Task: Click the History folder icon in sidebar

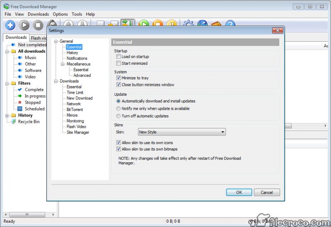Action: click(x=14, y=115)
